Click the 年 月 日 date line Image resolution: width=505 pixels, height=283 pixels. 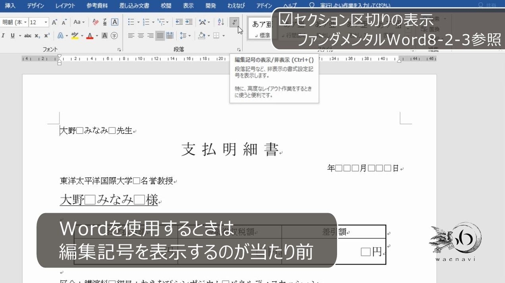point(363,168)
